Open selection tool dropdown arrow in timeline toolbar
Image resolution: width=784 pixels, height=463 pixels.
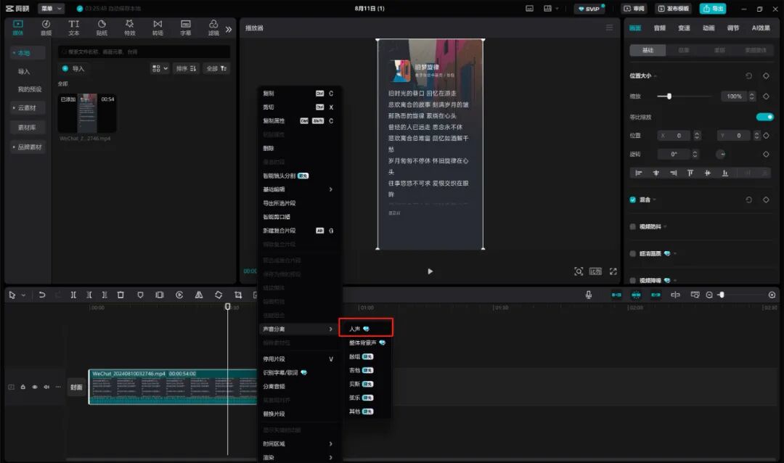tap(23, 295)
